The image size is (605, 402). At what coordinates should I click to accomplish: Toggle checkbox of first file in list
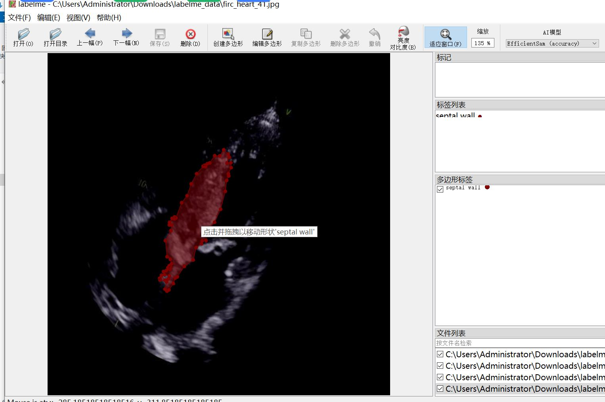[440, 354]
